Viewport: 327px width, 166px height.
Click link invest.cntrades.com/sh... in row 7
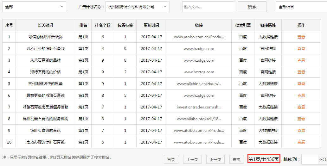[199, 107]
